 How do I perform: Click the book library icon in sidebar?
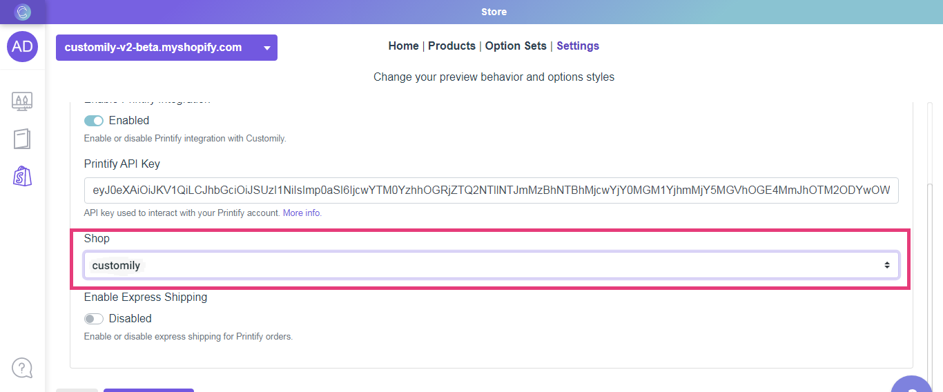click(x=22, y=139)
